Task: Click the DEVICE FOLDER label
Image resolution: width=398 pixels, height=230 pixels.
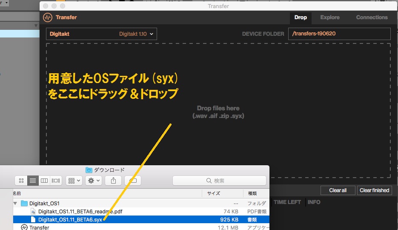Action: (x=263, y=34)
